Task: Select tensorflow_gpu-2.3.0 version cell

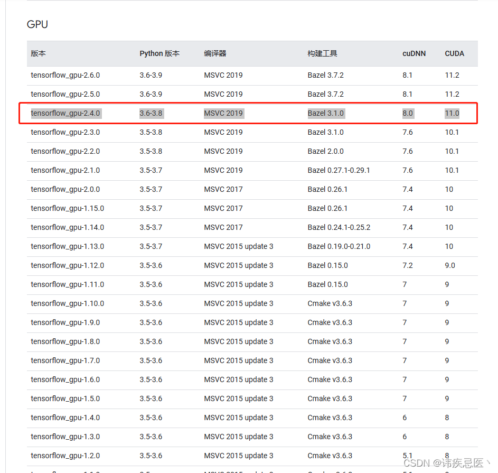Action: tap(65, 132)
